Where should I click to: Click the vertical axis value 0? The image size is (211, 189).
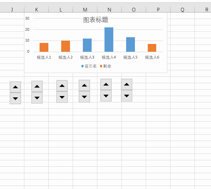coord(28,51)
